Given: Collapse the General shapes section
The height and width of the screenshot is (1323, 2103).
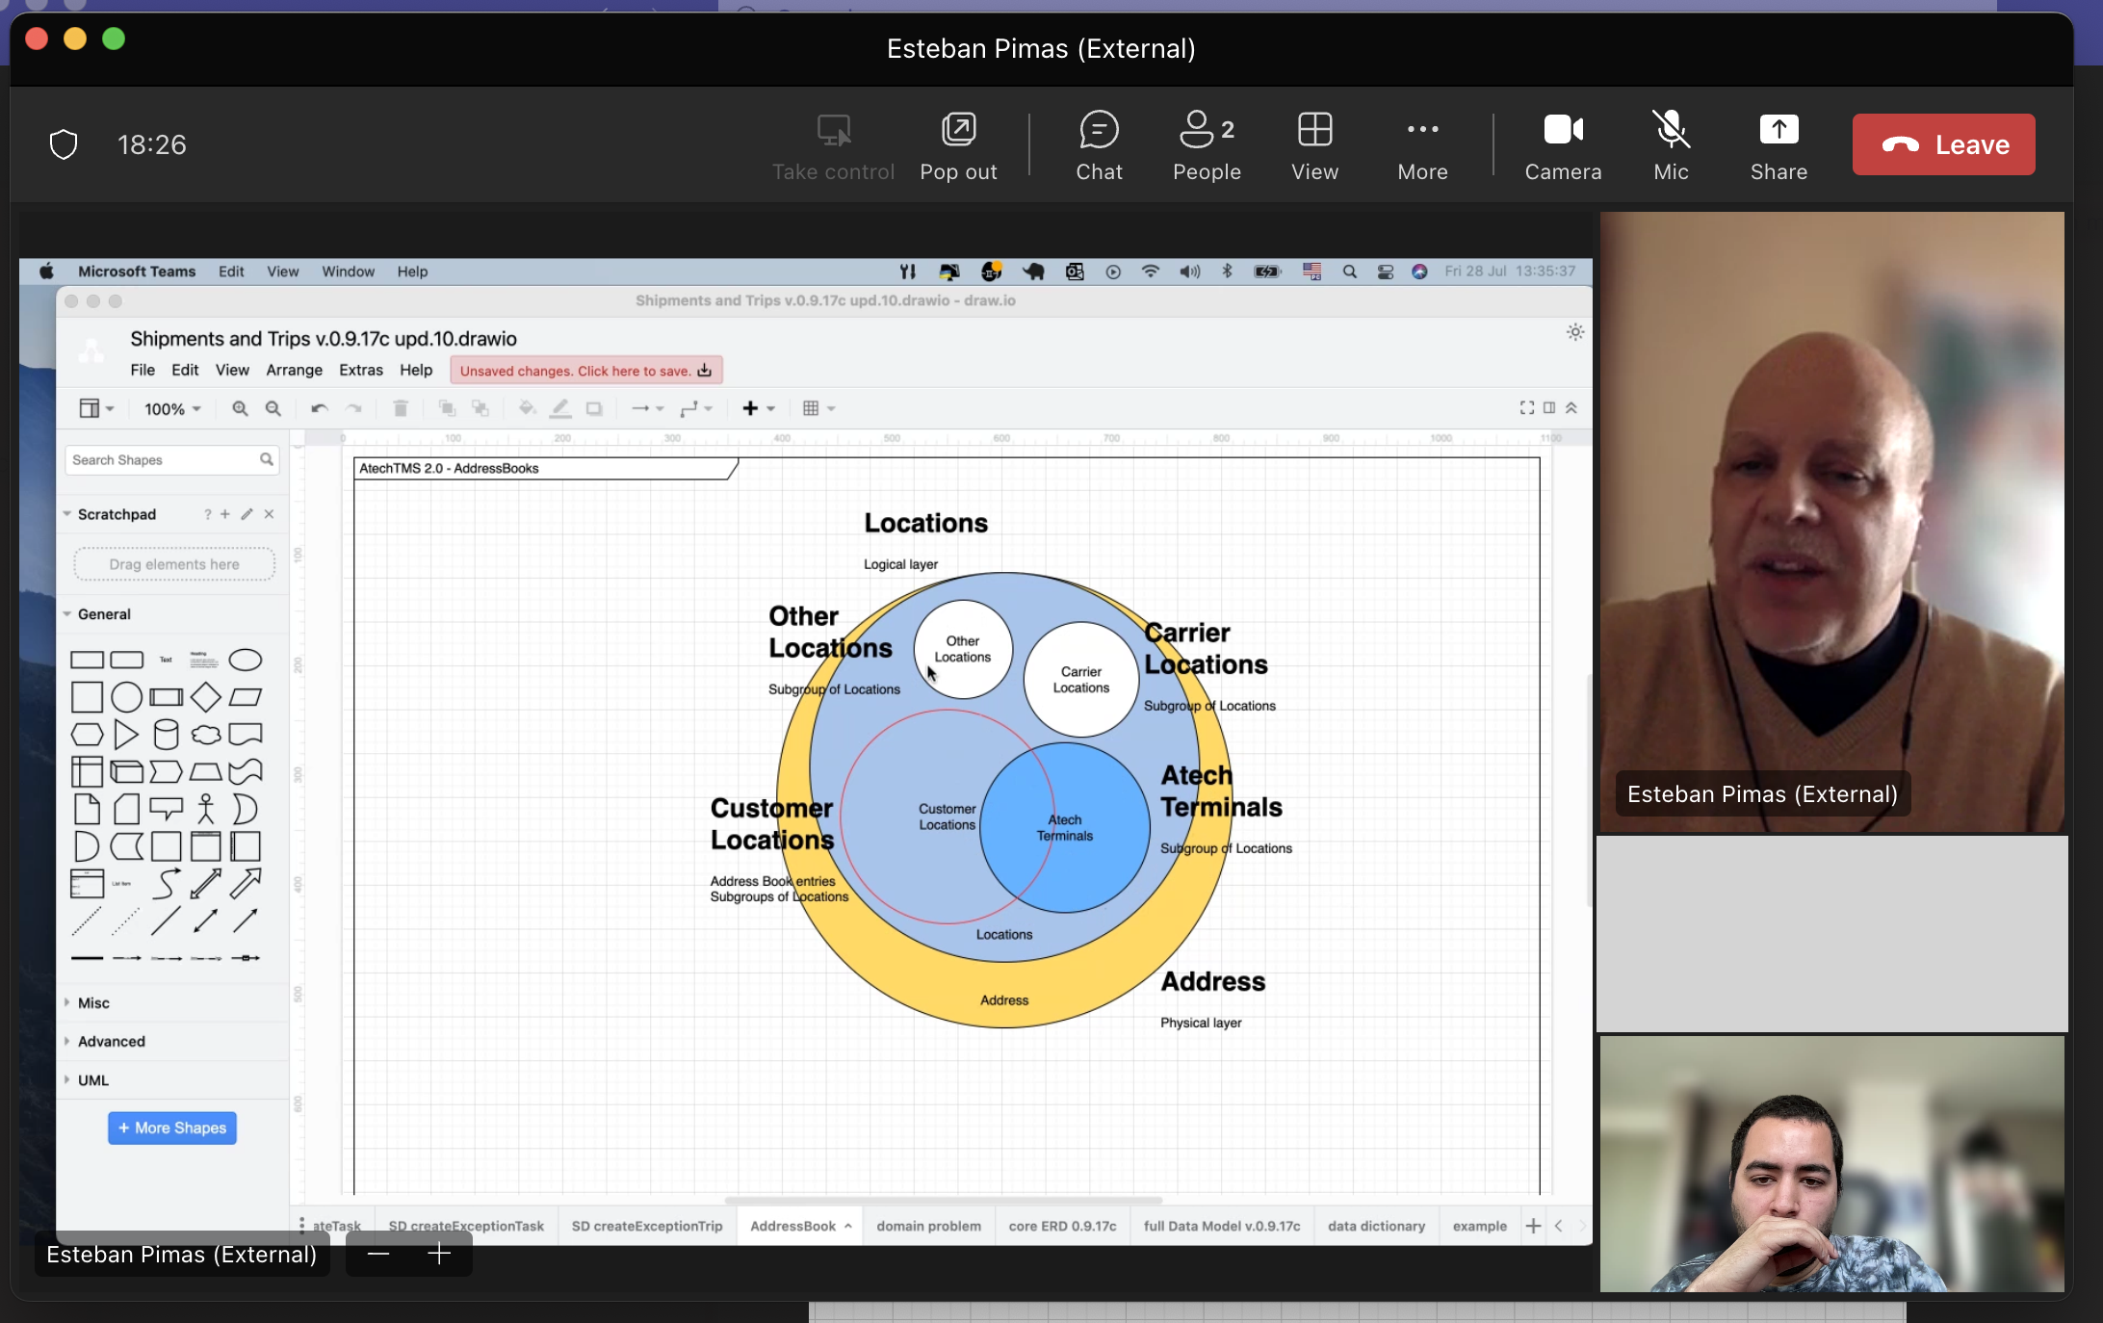Looking at the screenshot, I should [104, 614].
